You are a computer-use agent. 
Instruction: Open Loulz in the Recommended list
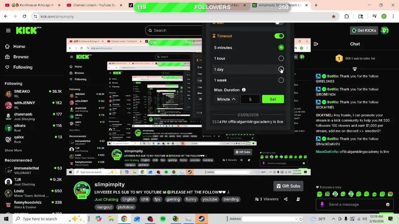pos(33,193)
